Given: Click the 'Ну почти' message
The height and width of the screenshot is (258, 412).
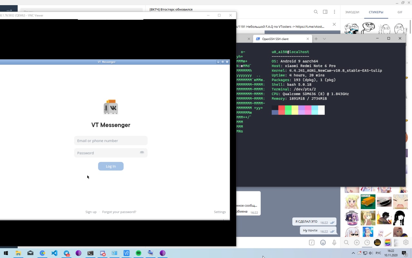Looking at the screenshot, I should pos(318,231).
